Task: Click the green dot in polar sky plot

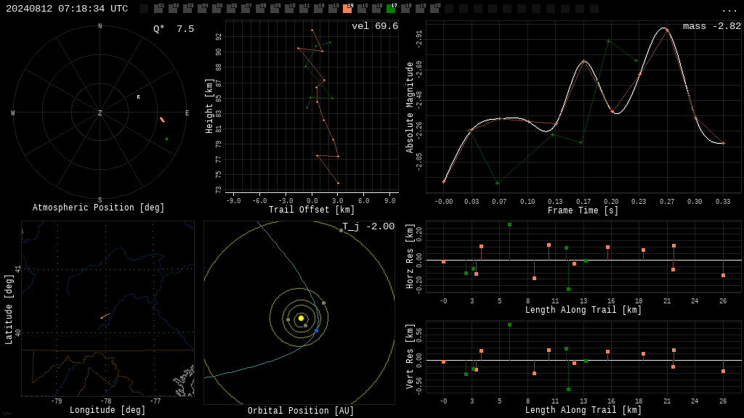Action: pos(166,139)
